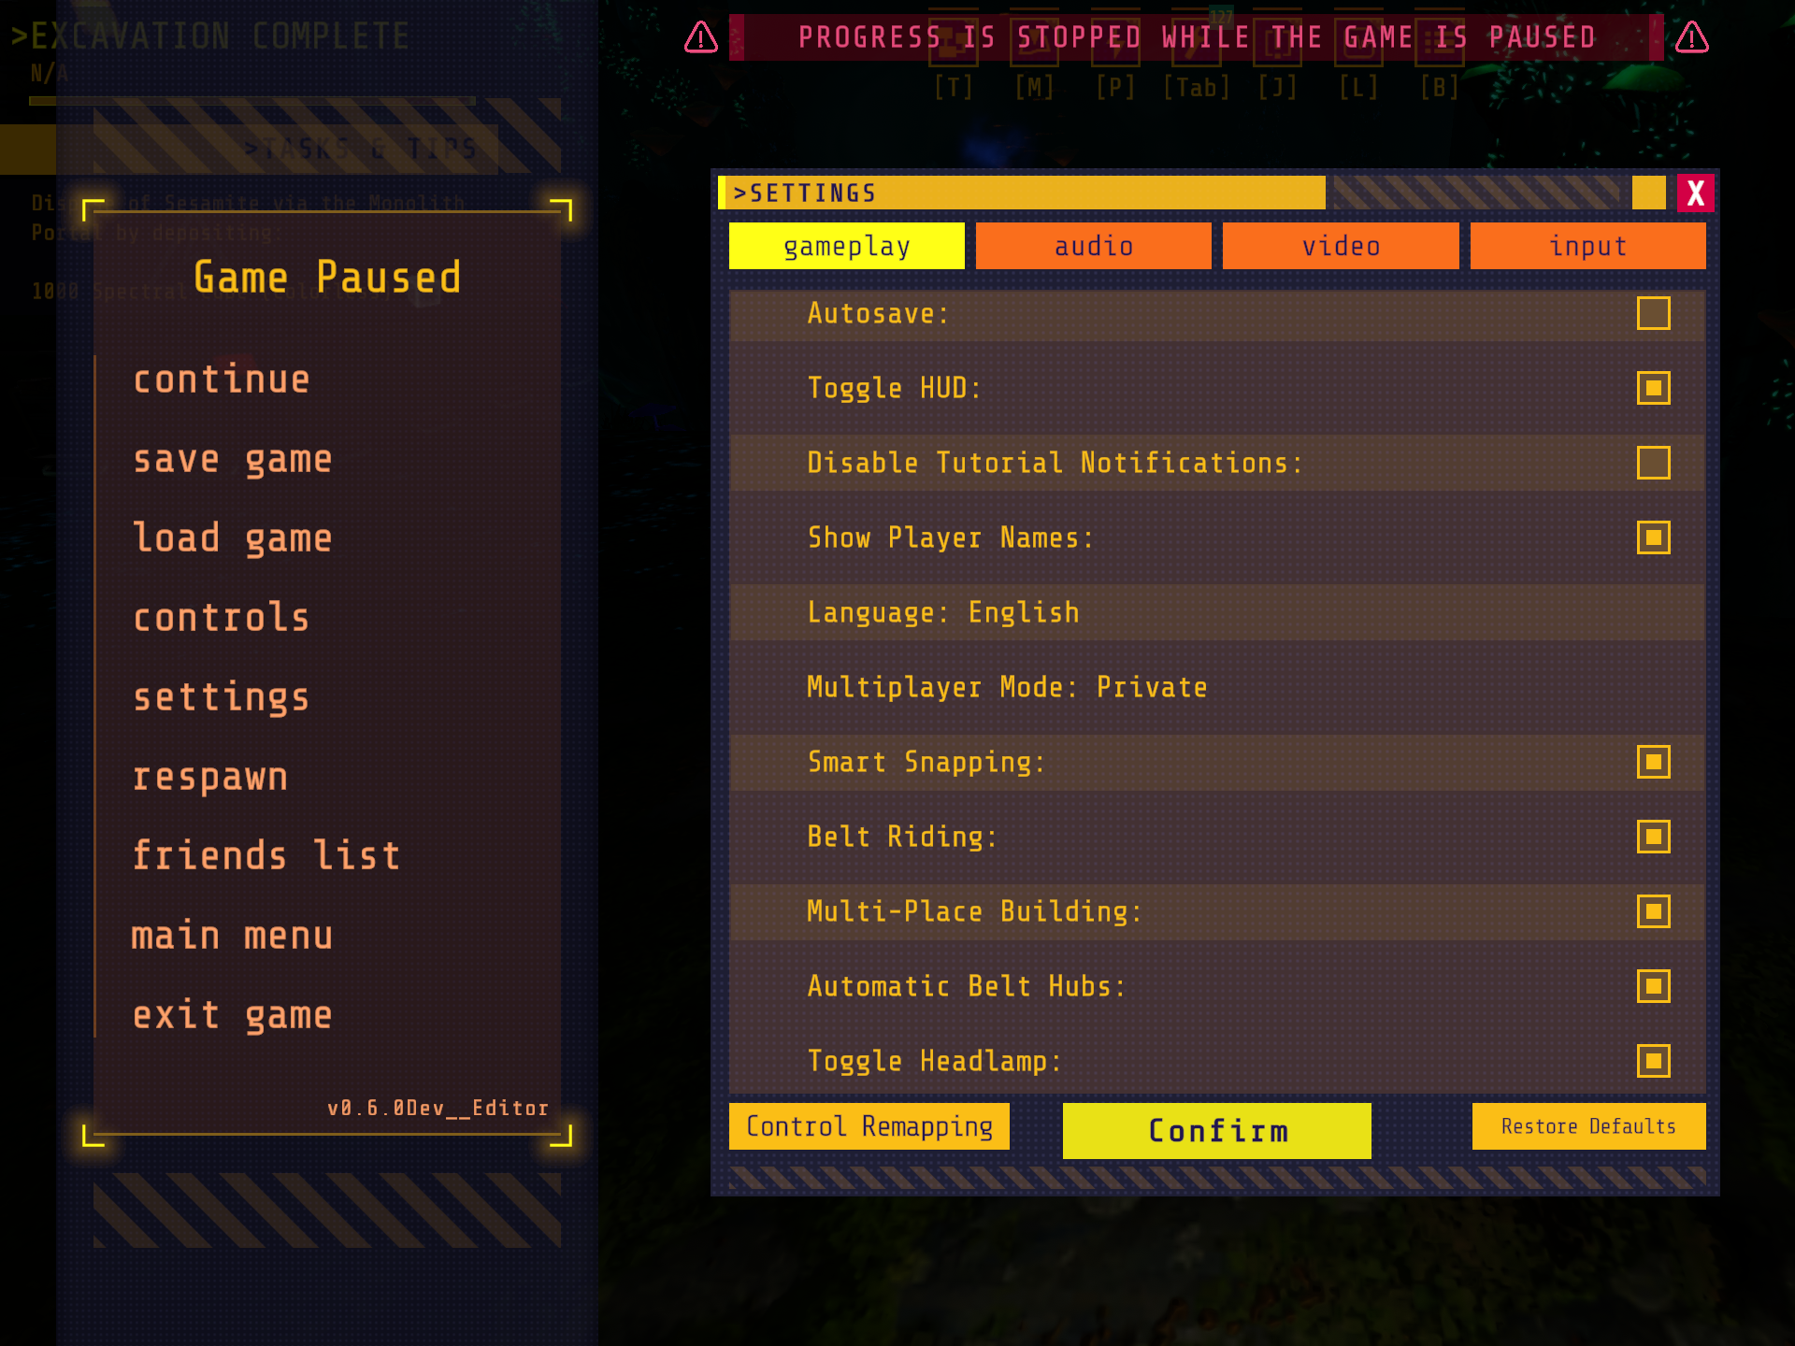Enable the Autosave checkbox
The image size is (1795, 1346).
1653,313
